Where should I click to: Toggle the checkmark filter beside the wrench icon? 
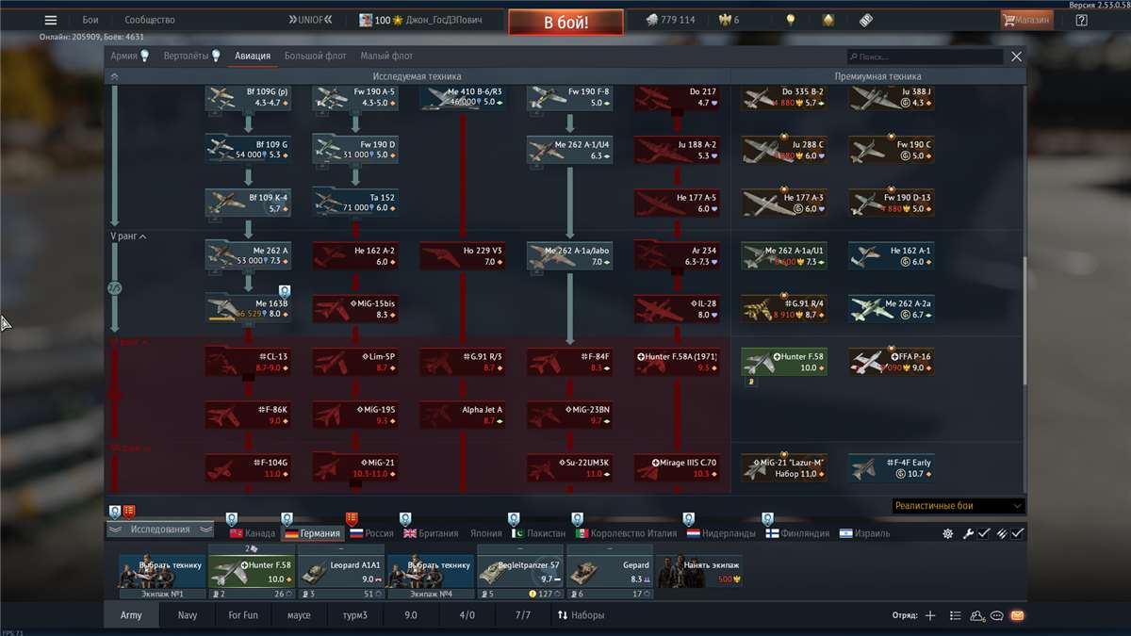tap(983, 533)
